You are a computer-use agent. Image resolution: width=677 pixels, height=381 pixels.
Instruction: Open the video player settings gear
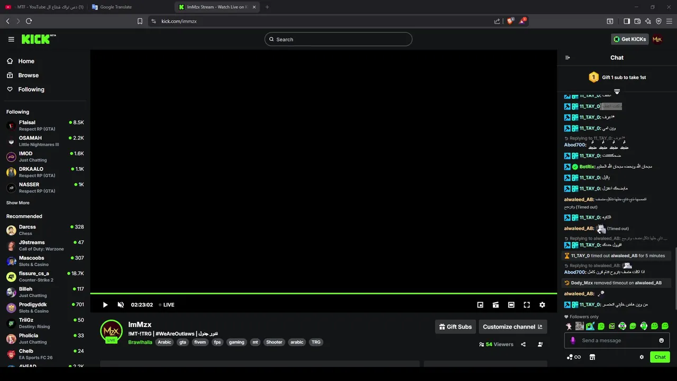coord(542,305)
